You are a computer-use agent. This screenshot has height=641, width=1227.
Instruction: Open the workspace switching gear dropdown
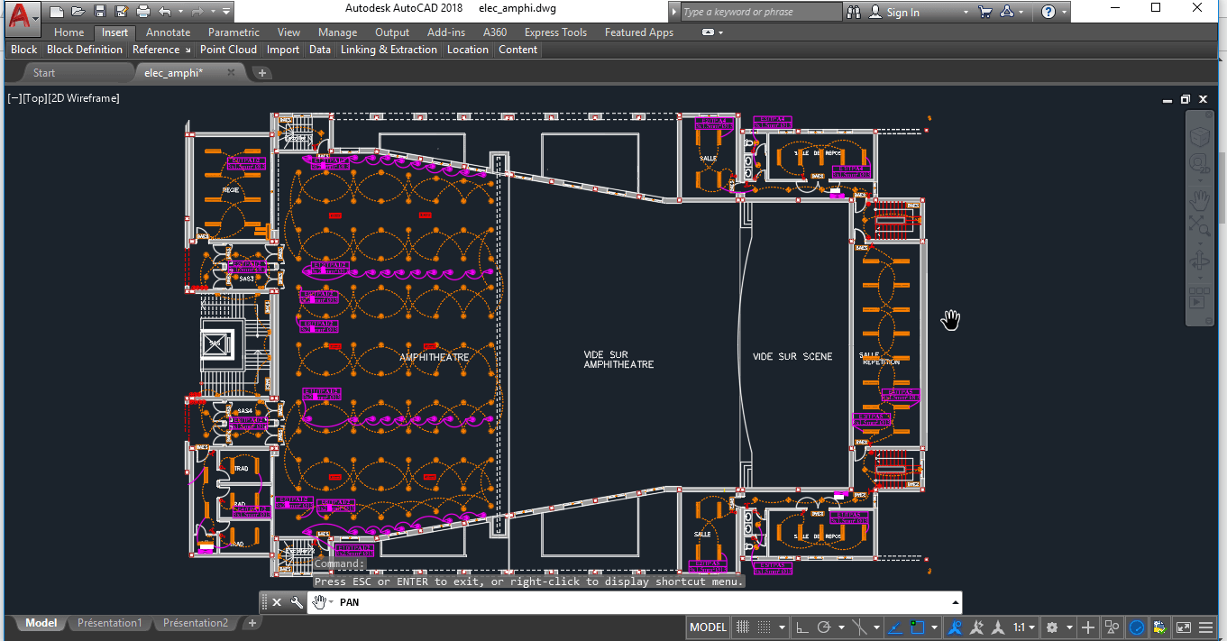coord(1058,627)
